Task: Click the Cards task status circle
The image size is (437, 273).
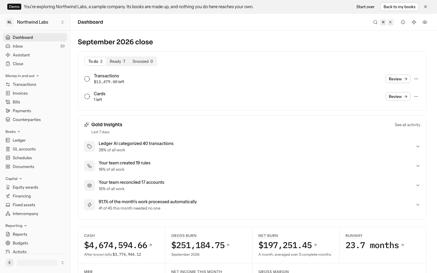Action: (87, 96)
